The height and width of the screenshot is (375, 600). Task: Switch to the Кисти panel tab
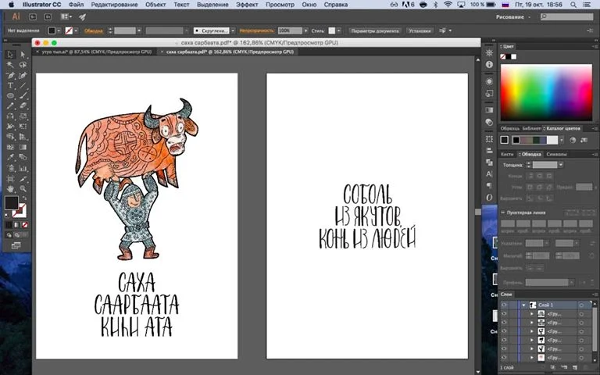[x=507, y=154]
